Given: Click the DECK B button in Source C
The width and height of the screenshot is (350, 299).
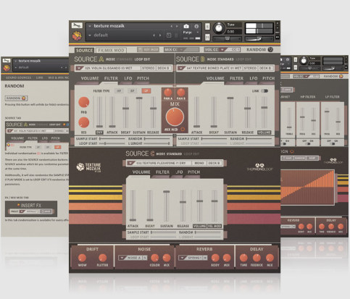Looking at the screenshot, I should (x=214, y=163).
